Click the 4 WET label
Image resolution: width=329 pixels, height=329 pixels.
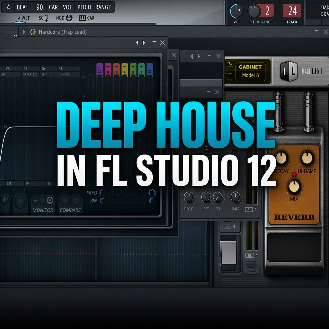pos(24,18)
